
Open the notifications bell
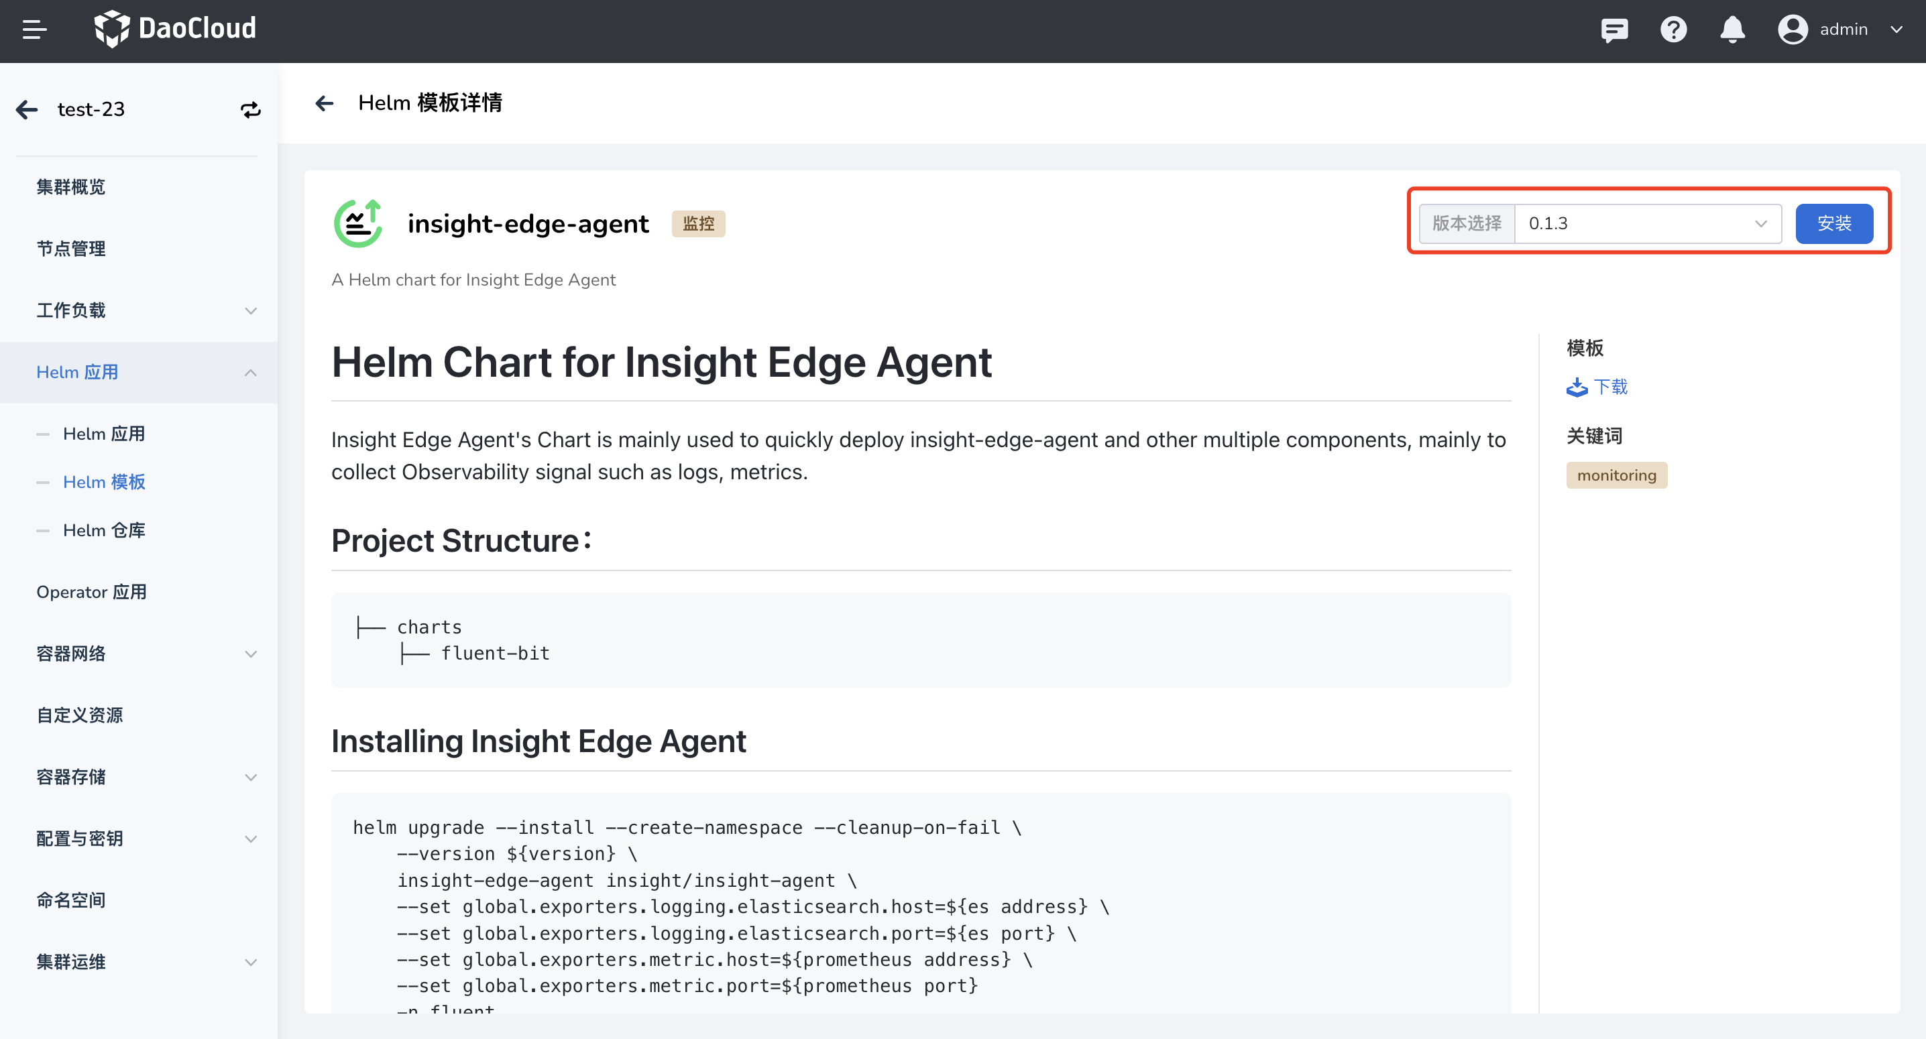point(1732,30)
